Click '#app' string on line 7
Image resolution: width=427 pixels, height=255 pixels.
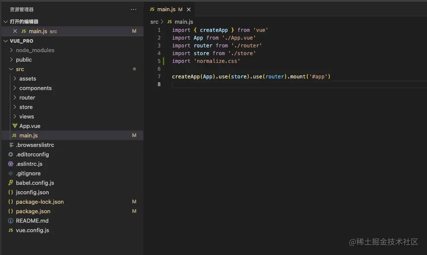318,77
